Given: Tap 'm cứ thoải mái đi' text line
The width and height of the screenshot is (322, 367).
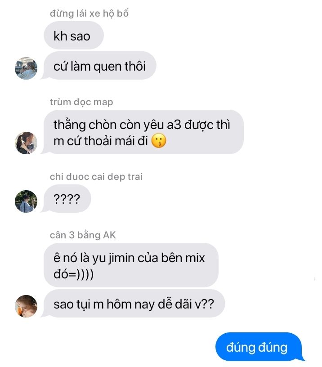Looking at the screenshot, I should [x=101, y=141].
